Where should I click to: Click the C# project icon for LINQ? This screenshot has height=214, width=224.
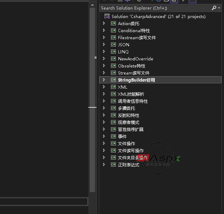point(113,52)
